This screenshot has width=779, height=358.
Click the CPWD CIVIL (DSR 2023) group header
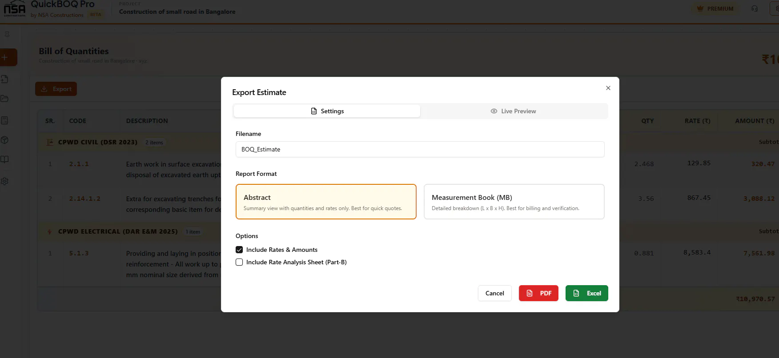pos(98,142)
